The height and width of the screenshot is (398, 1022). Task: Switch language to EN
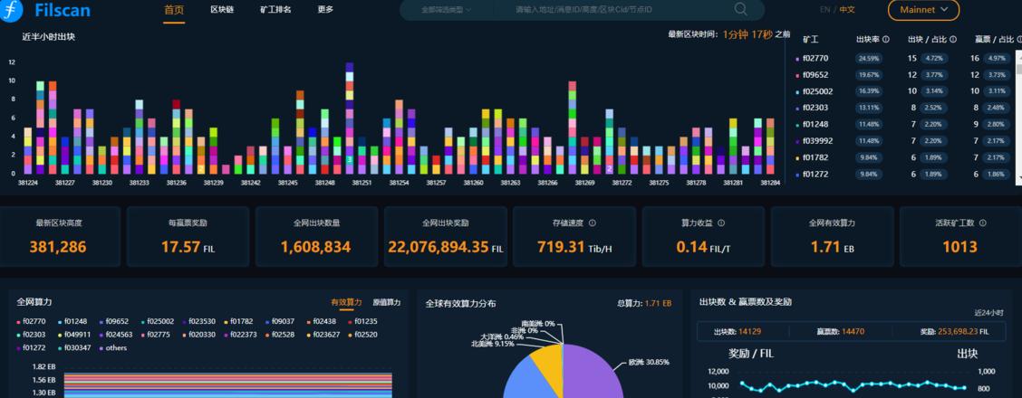824,10
